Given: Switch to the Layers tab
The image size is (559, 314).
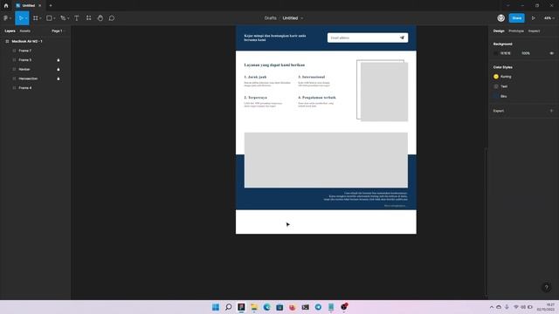Looking at the screenshot, I should pyautogui.click(x=10, y=31).
